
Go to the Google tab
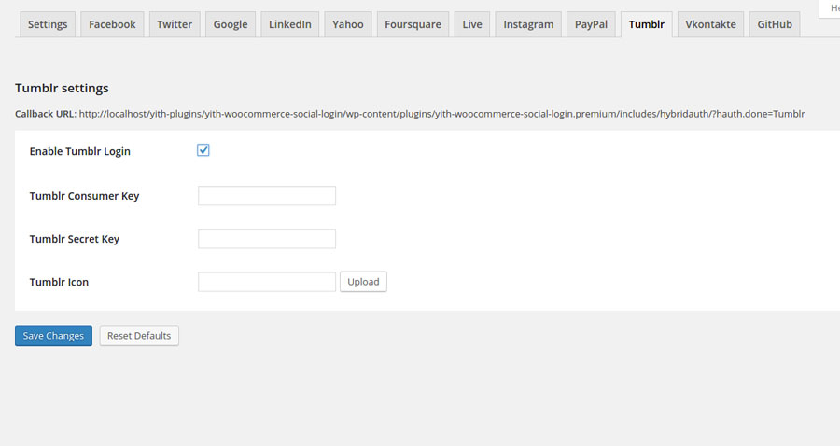(231, 24)
